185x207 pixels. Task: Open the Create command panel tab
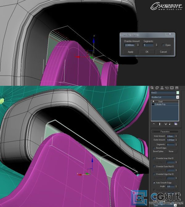pos(152,88)
